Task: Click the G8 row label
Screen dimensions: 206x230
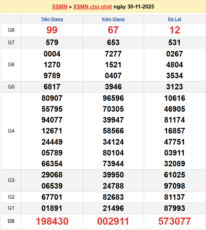Action: coord(11,30)
